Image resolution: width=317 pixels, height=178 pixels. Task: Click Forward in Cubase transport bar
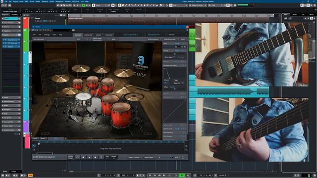(x=164, y=176)
